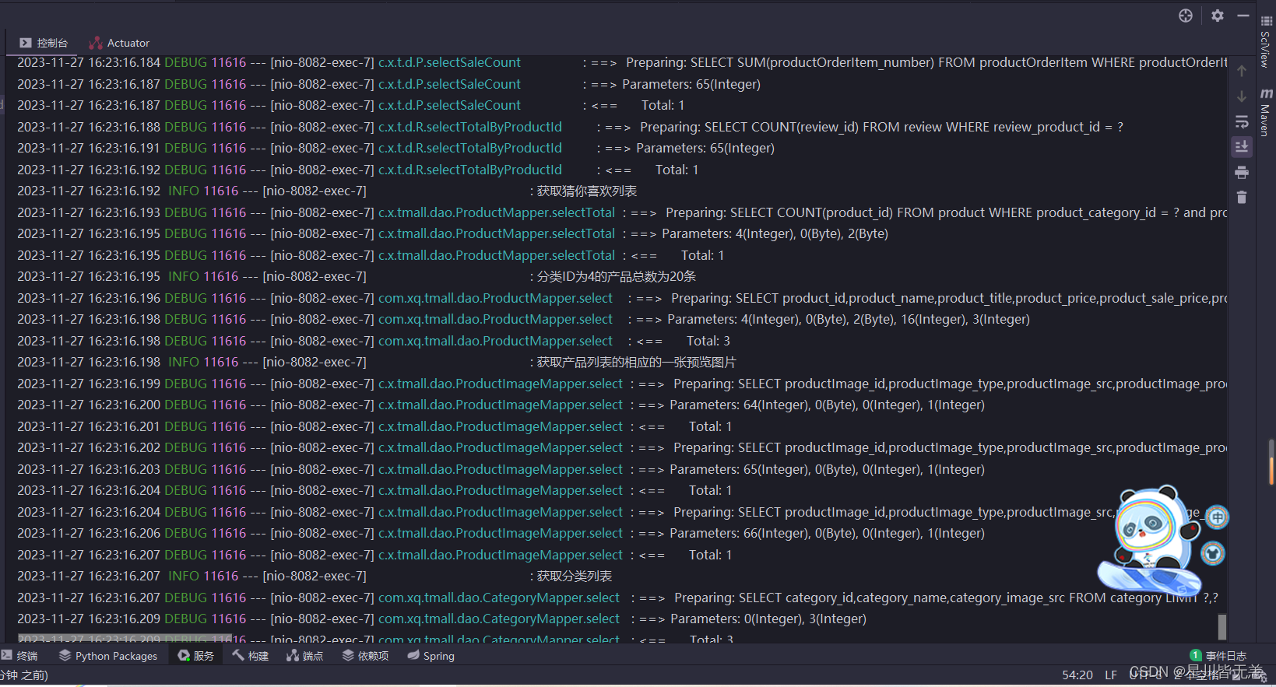Open the 构建 build tool window

[251, 656]
